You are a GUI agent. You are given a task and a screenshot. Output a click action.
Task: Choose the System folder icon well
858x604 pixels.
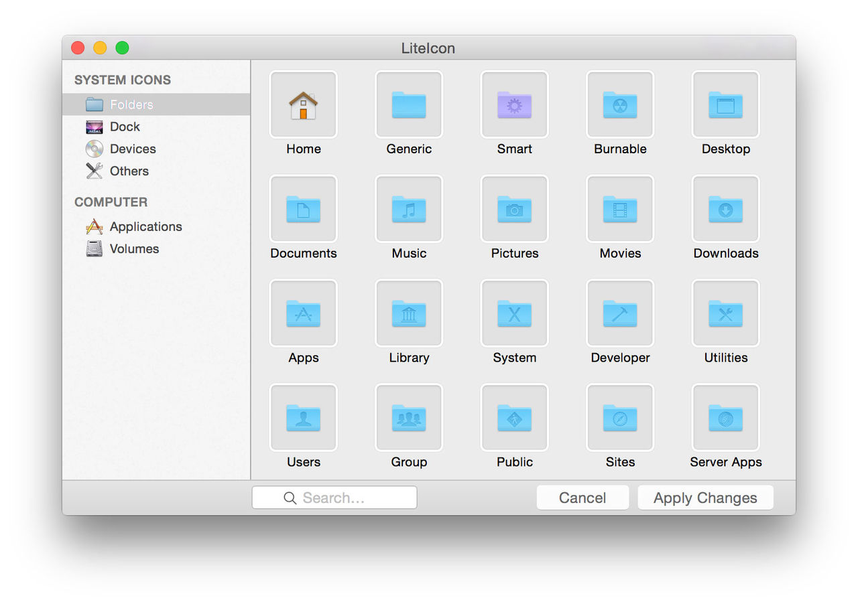[x=515, y=313]
